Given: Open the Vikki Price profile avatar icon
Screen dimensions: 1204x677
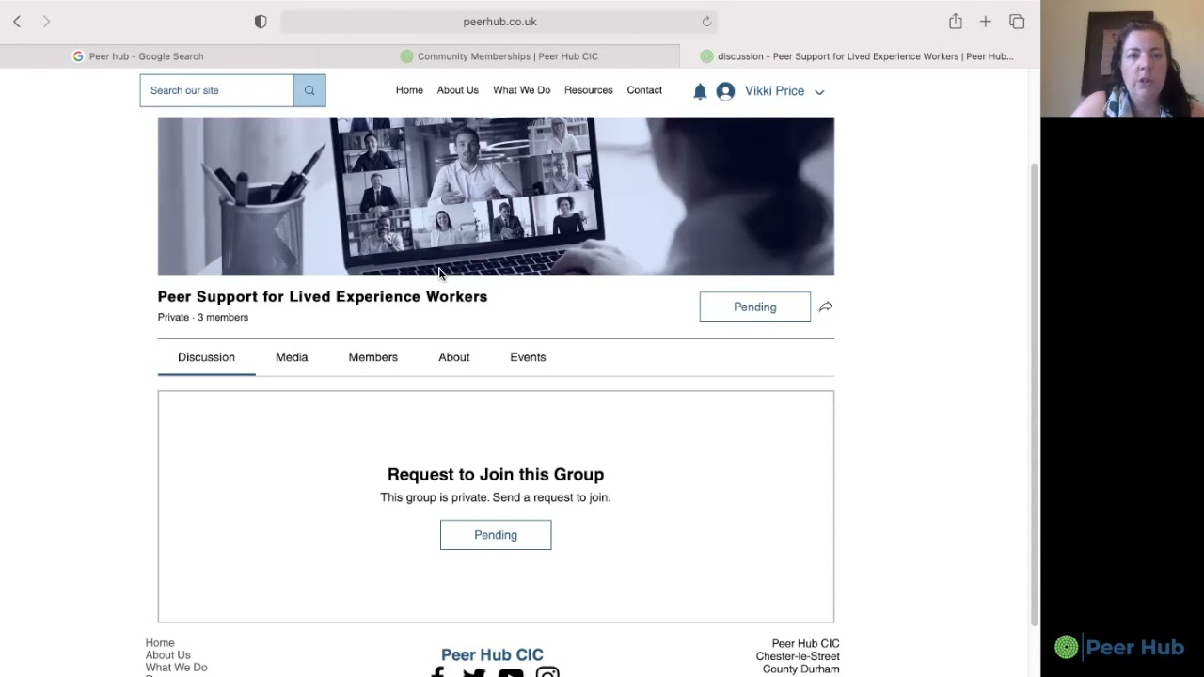Looking at the screenshot, I should tap(725, 91).
